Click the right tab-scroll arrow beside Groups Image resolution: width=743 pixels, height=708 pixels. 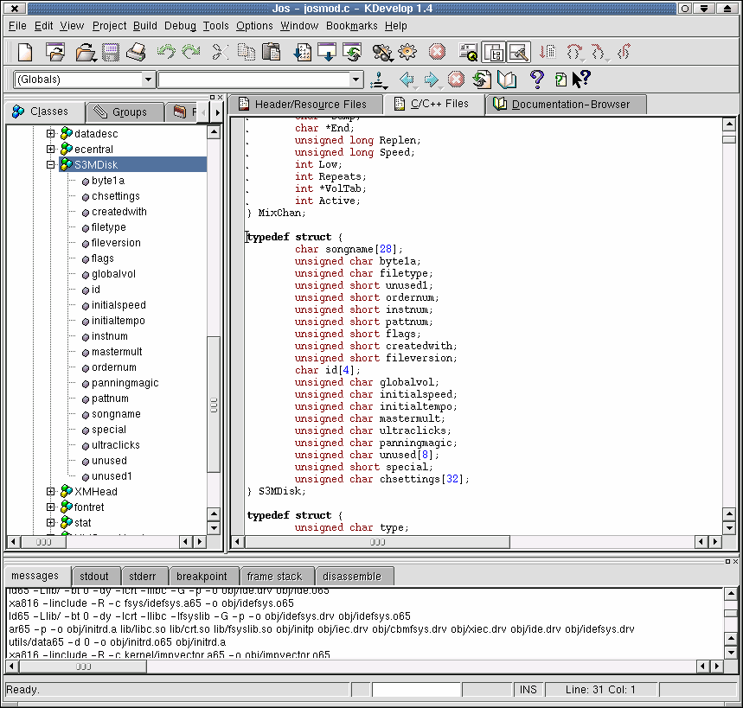coord(217,112)
